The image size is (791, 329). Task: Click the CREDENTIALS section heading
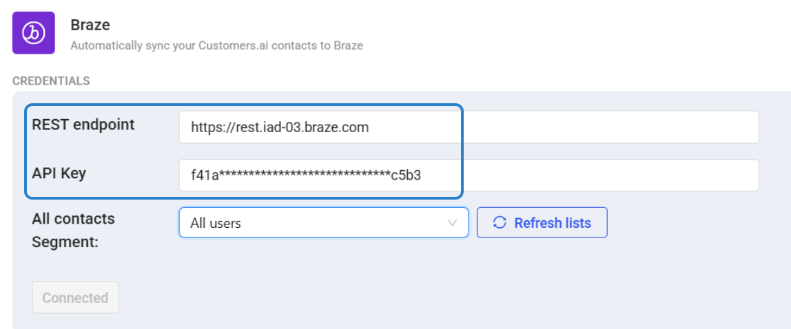(x=52, y=81)
